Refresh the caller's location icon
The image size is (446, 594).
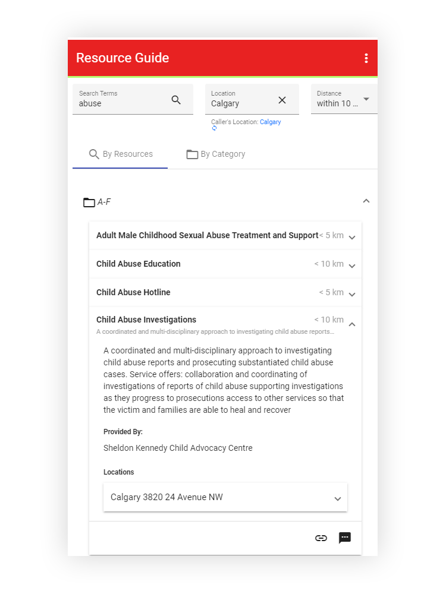tap(214, 128)
